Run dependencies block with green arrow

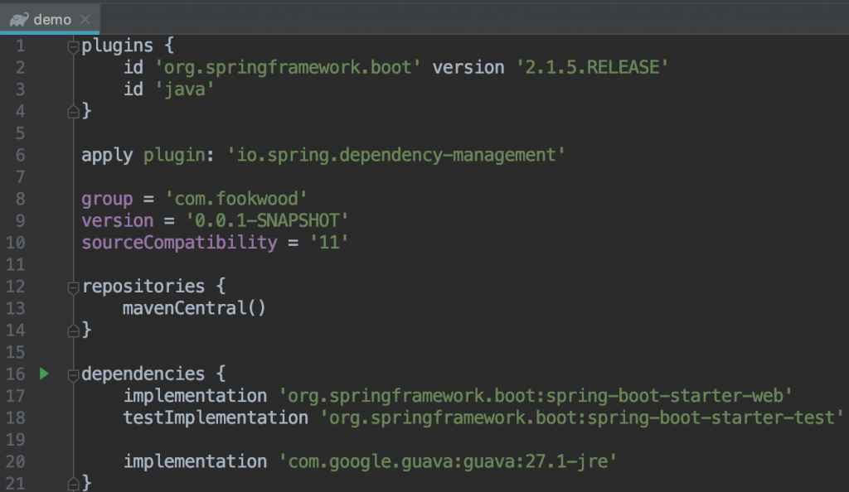pyautogui.click(x=45, y=374)
